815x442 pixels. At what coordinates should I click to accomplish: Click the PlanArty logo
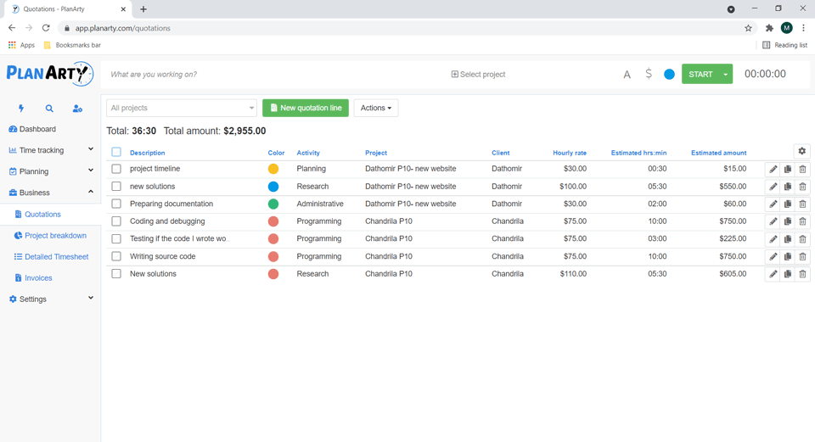50,73
